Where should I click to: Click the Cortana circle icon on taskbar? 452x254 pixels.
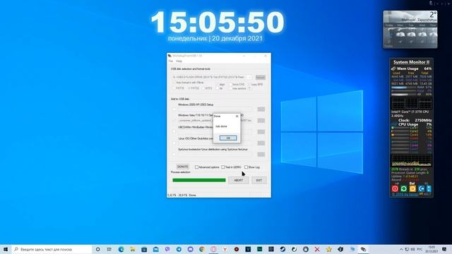(x=97, y=249)
